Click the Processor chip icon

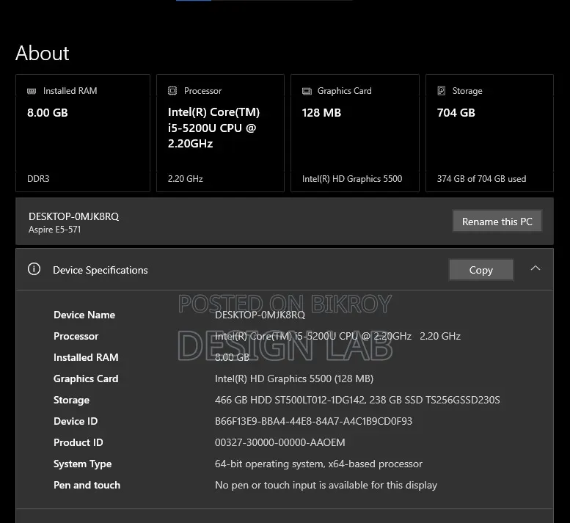(x=172, y=90)
